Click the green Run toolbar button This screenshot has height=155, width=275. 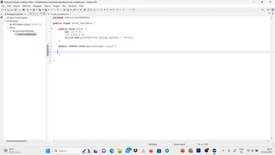(34, 10)
